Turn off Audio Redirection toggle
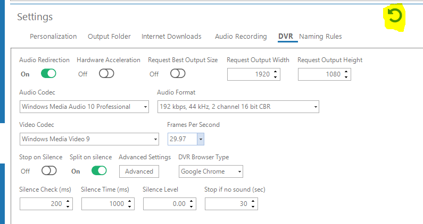Screen dimensions: 423x224 point(48,73)
